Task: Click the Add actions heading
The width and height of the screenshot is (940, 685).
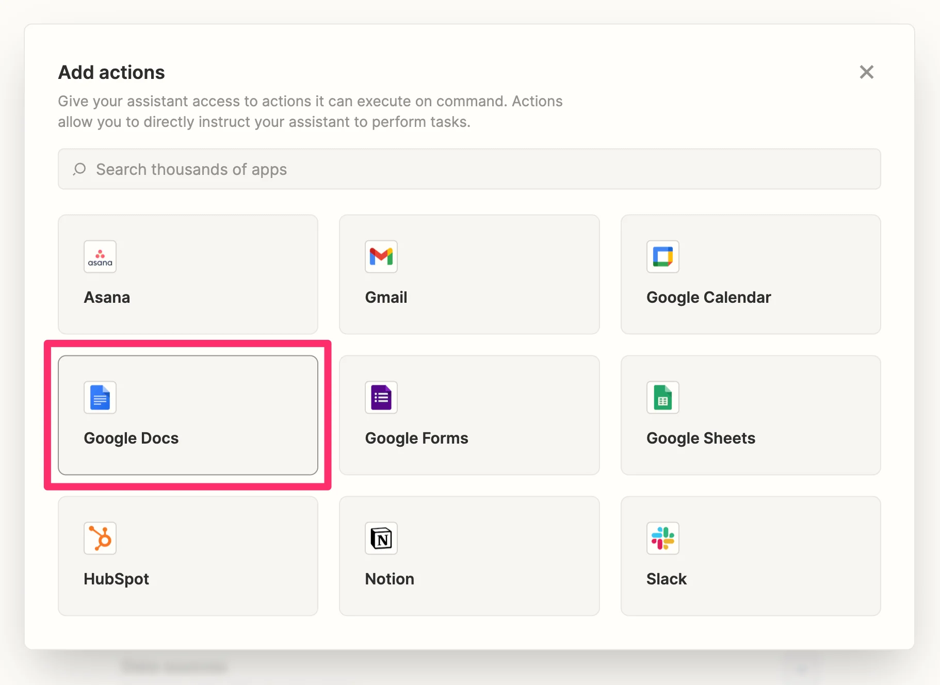Action: (111, 72)
